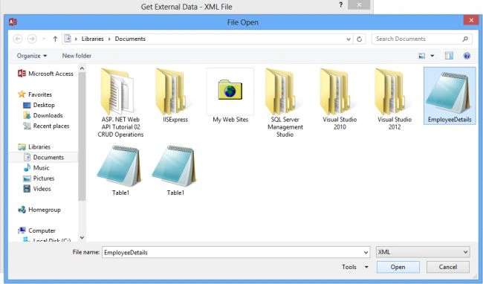Image resolution: width=483 pixels, height=284 pixels.
Task: Open the Tools dropdown
Action: [x=355, y=267]
